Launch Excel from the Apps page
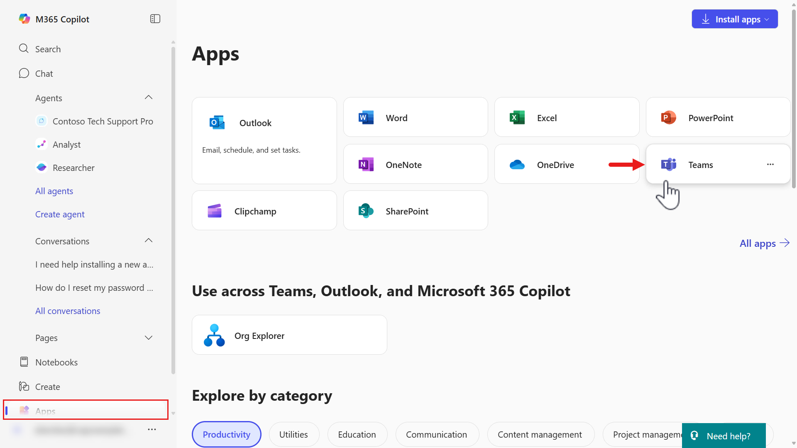 point(567,117)
